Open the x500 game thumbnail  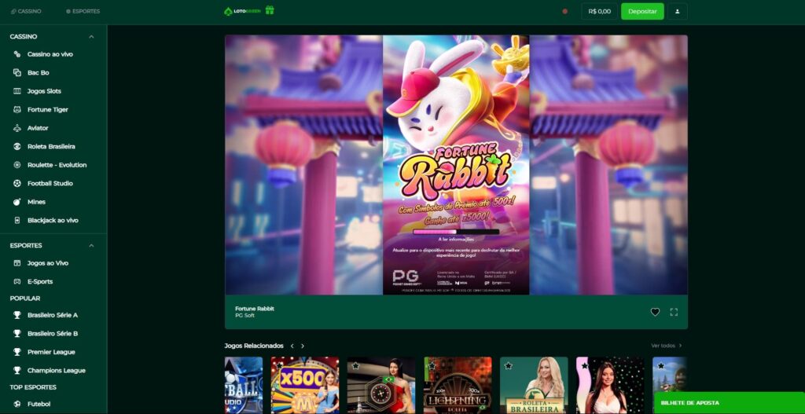coord(305,385)
